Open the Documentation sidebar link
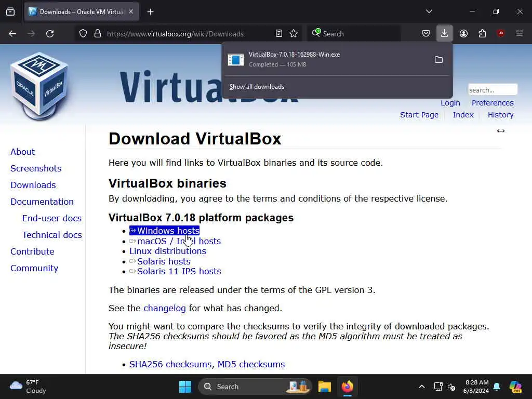Viewport: 532px width, 399px height. [x=42, y=202]
